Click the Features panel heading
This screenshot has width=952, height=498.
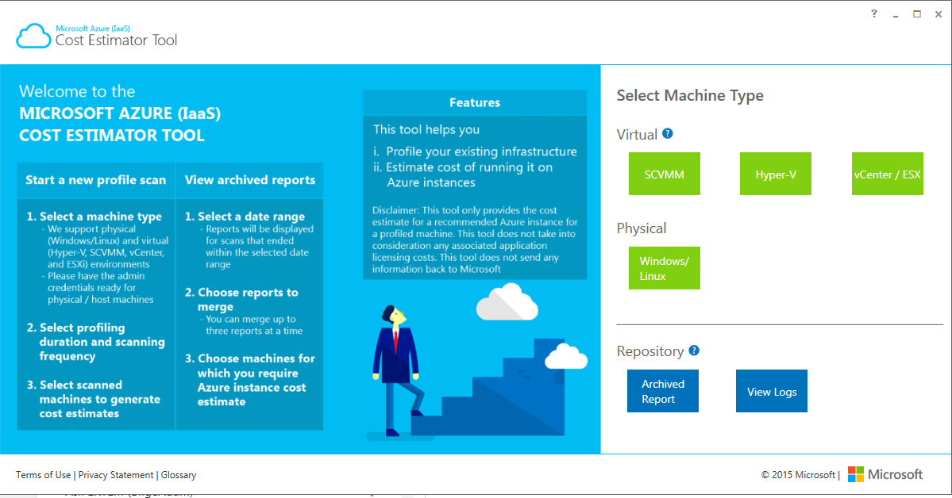475,102
